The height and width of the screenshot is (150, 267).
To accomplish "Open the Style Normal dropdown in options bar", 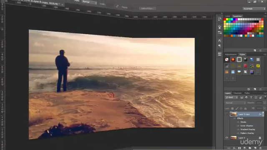I will point(89,2).
